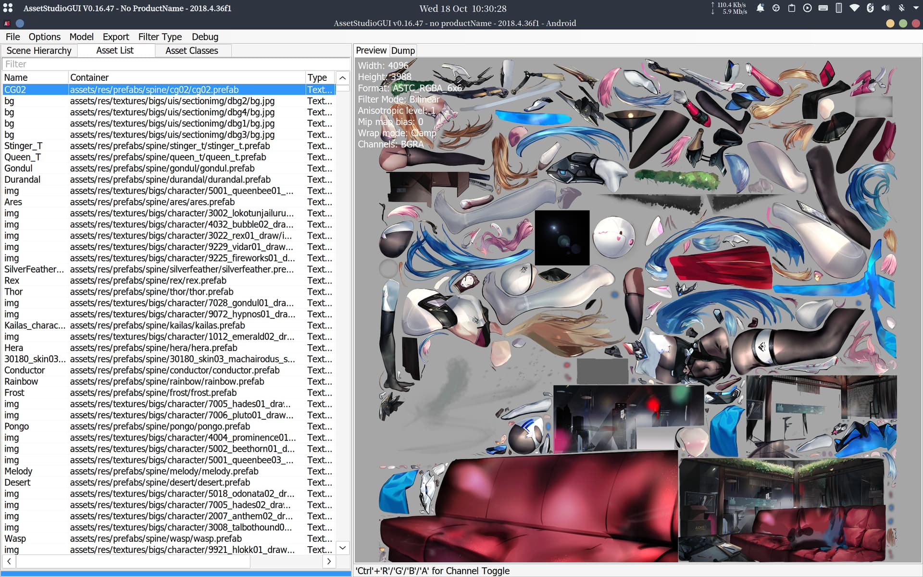Select the SilverFeather asset row

[x=169, y=269]
